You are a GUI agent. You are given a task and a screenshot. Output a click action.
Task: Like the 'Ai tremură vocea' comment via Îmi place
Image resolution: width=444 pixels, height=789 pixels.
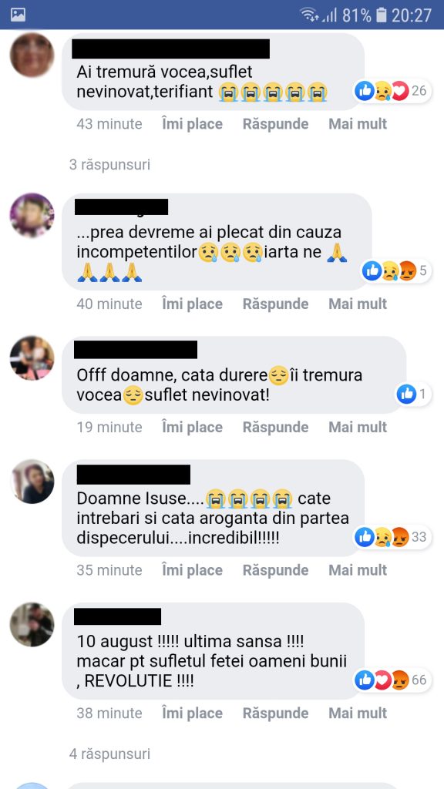(192, 124)
